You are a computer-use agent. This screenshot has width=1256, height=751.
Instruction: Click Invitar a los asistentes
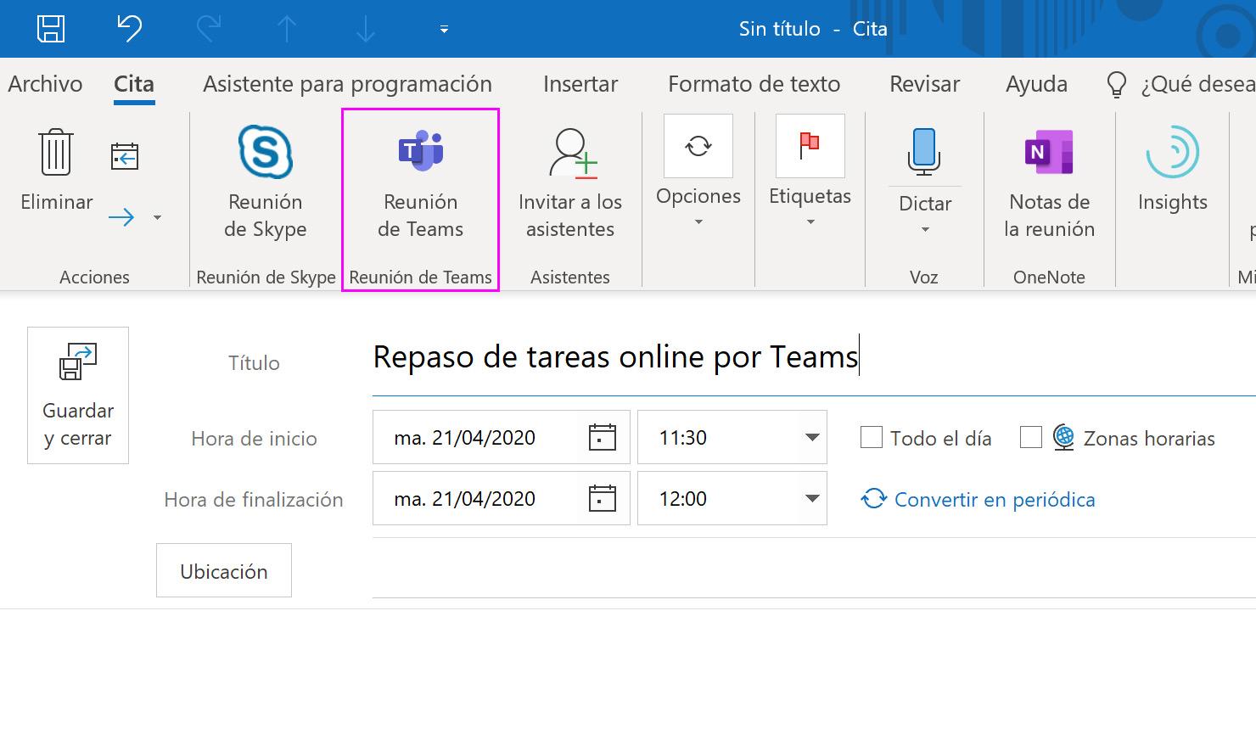(x=570, y=182)
